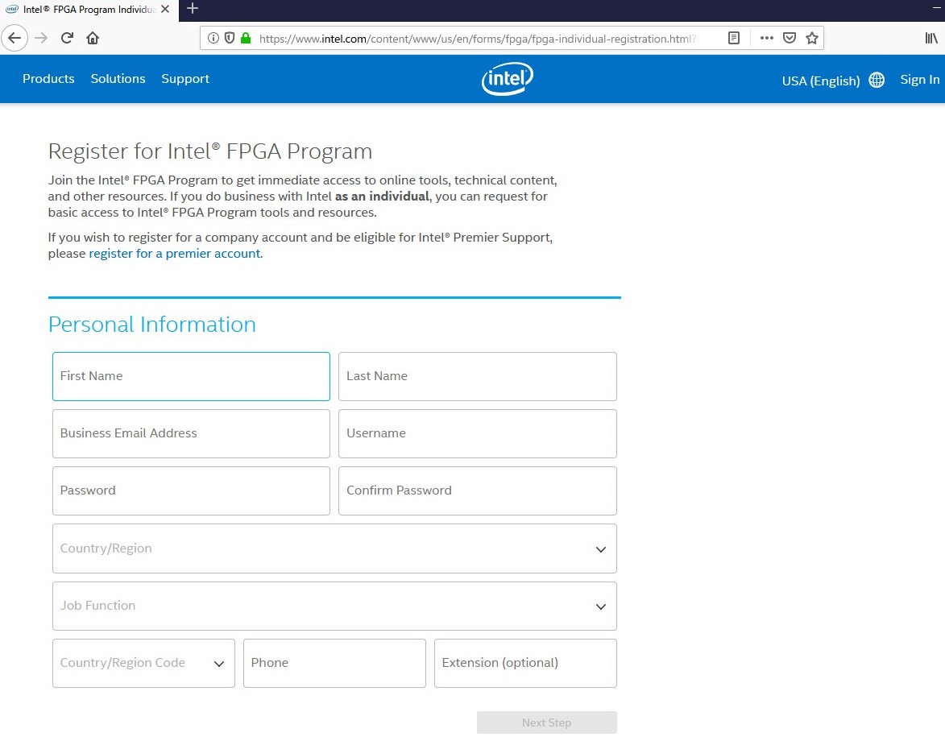945x741 pixels.
Task: Bookmark this page with star icon
Action: [x=812, y=38]
